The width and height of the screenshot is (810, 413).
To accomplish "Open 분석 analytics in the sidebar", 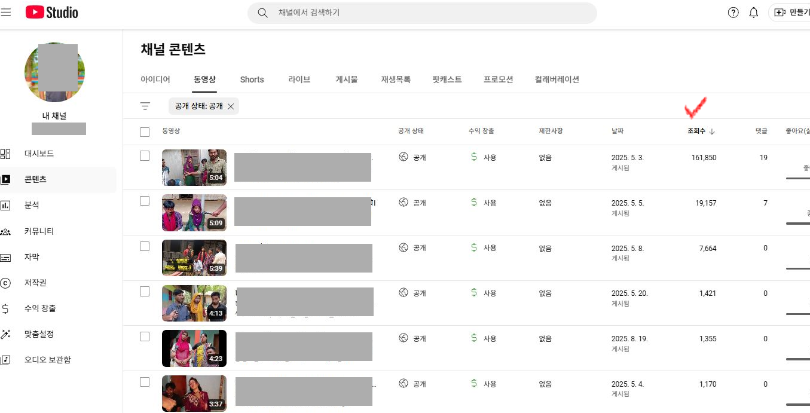I will pyautogui.click(x=31, y=205).
